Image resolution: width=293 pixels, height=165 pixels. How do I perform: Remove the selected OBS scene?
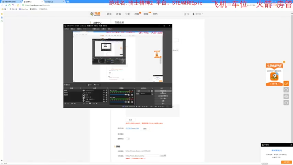pos(68,103)
